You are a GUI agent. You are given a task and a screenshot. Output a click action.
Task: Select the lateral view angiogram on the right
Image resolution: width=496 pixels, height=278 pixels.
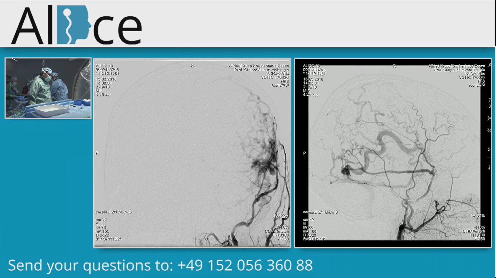[x=393, y=153]
